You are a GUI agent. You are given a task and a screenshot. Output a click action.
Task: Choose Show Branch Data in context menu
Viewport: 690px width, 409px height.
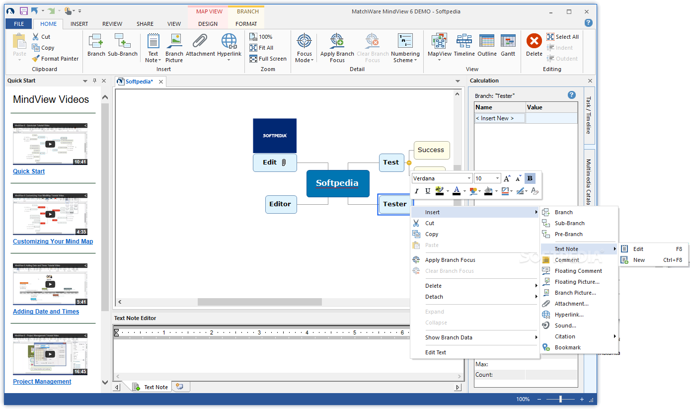(x=475, y=337)
